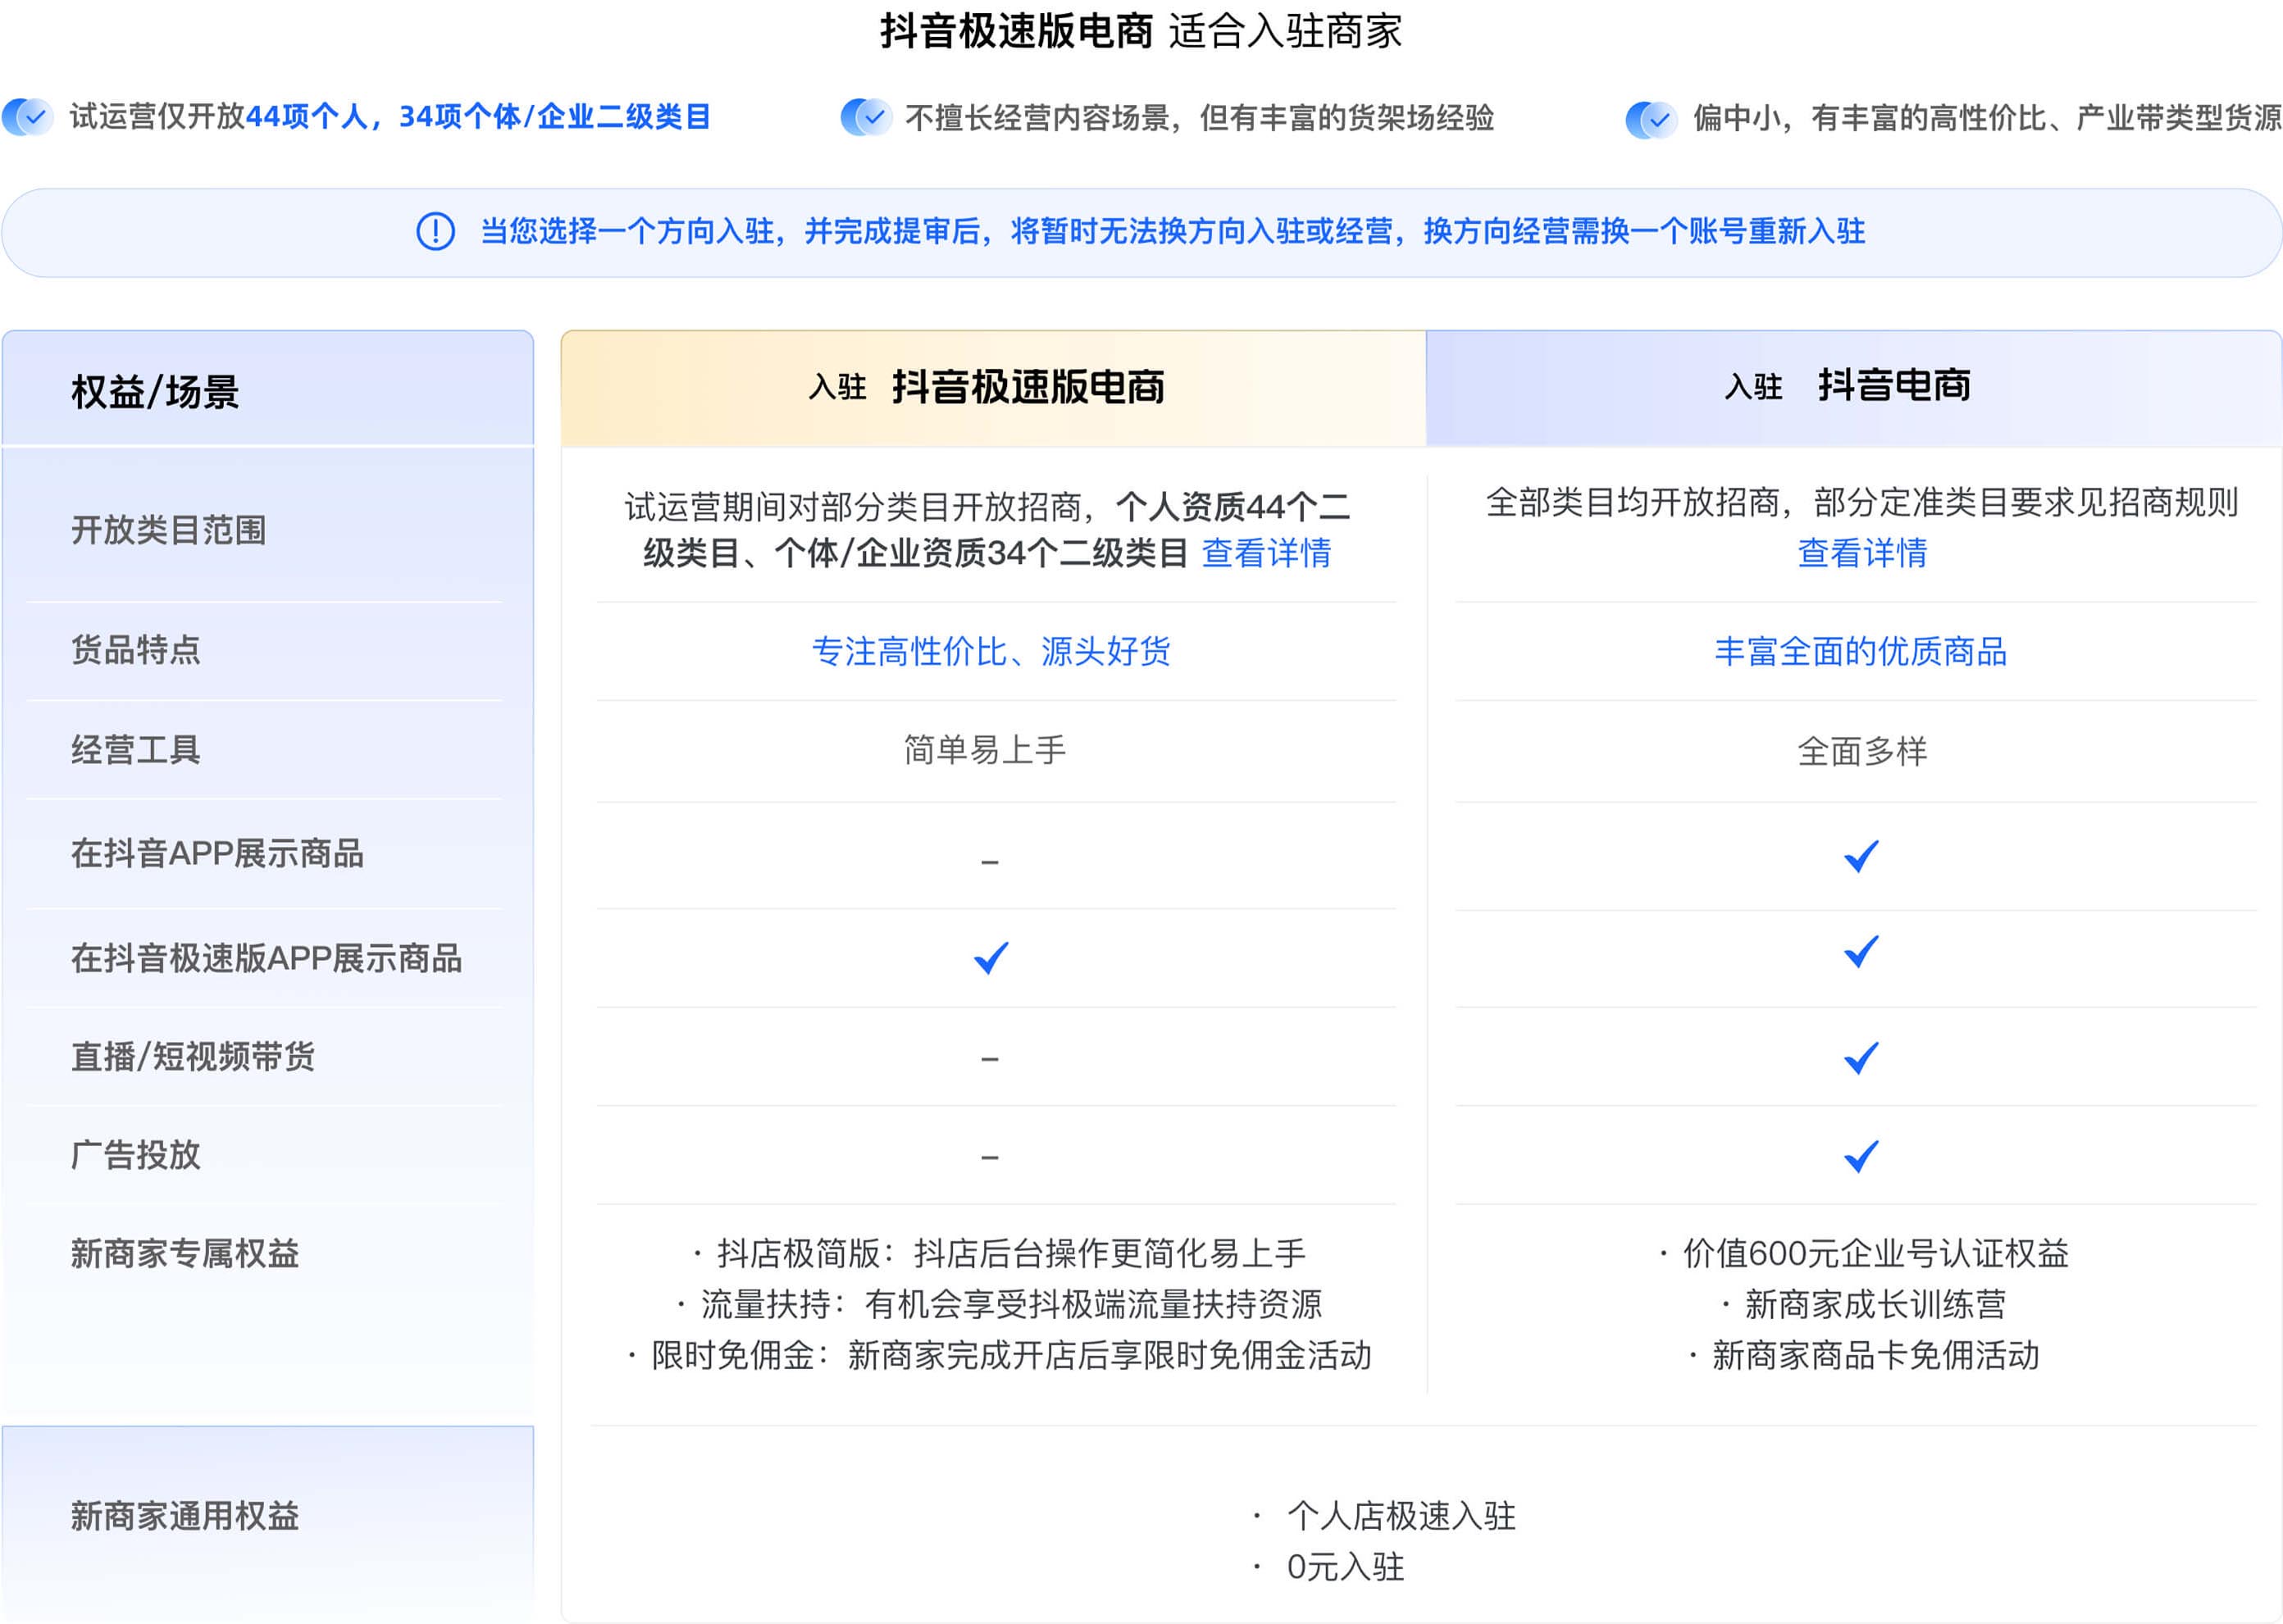Select the 入驻 抖音极速版电商 column header
The image size is (2283, 1624).
tap(992, 388)
